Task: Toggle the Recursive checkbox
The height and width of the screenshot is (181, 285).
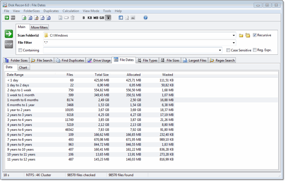Action: 255,35
